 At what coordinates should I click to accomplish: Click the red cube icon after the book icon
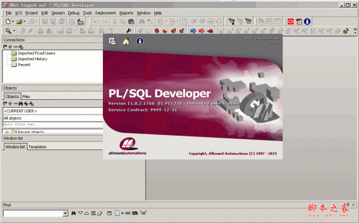[157, 30]
